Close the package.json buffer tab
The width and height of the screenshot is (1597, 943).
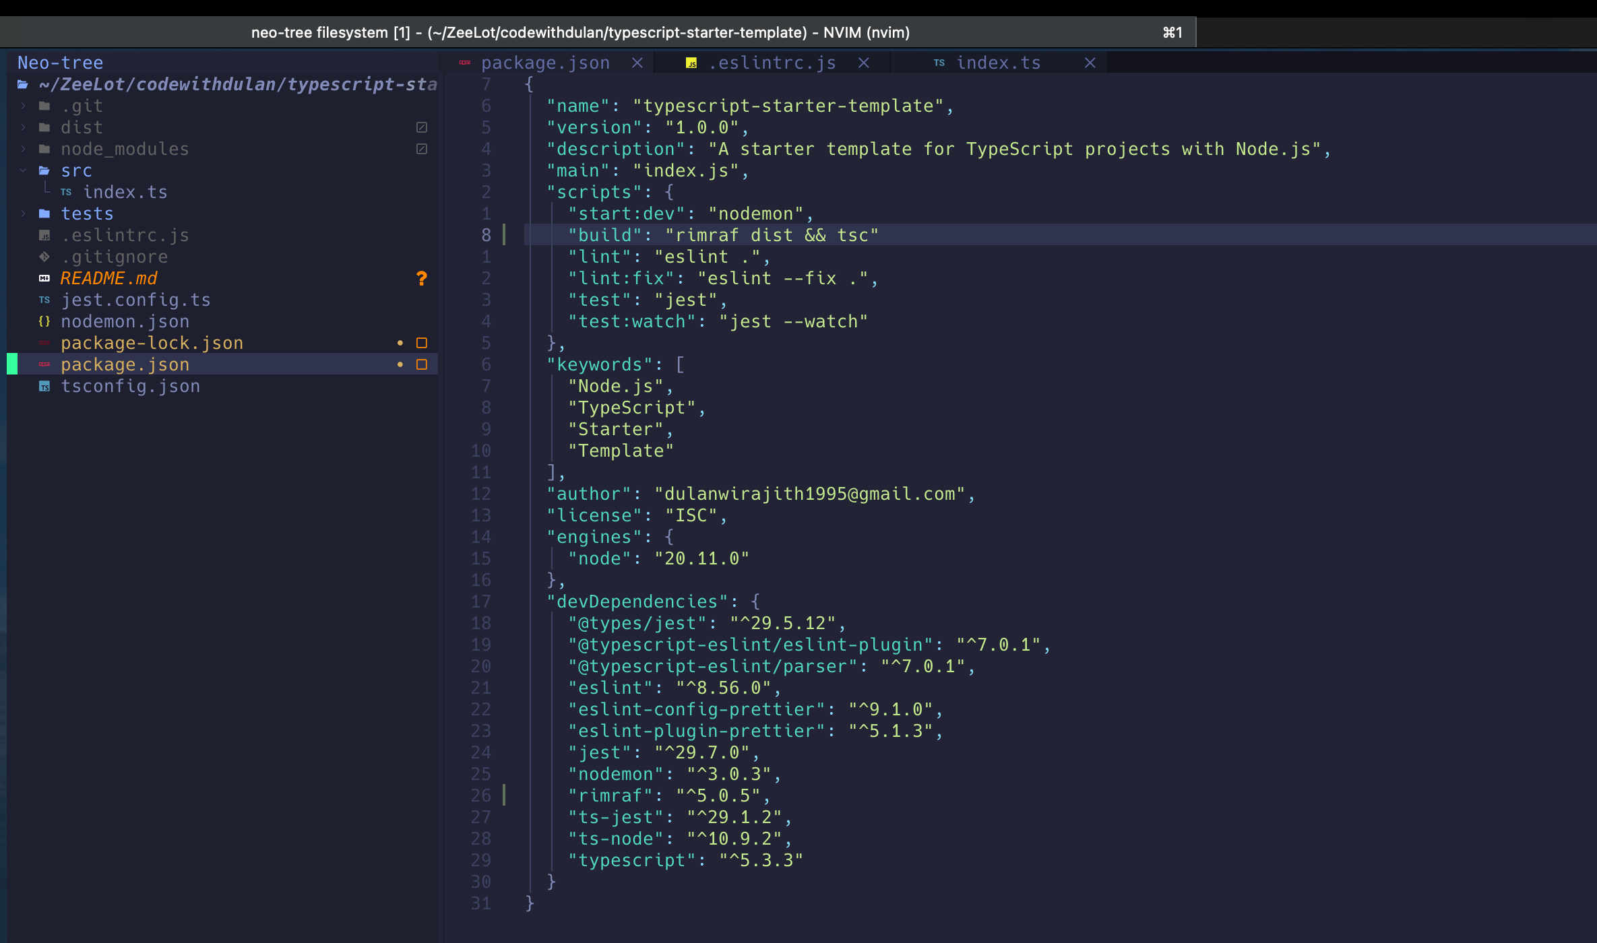point(637,63)
